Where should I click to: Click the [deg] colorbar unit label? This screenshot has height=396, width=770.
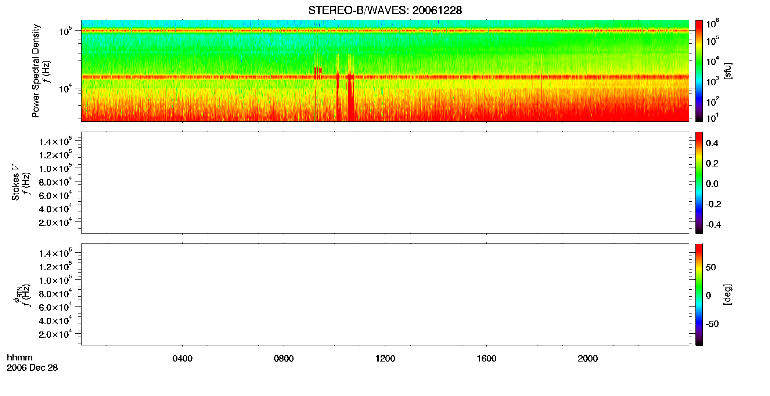[x=728, y=294]
